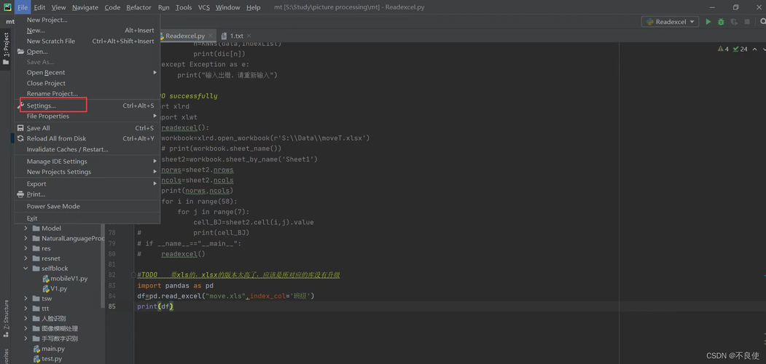Jump to previous highlighted error arrow

(755, 49)
